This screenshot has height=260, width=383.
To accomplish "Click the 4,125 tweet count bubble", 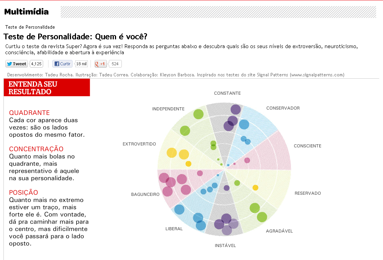I will click(36, 63).
